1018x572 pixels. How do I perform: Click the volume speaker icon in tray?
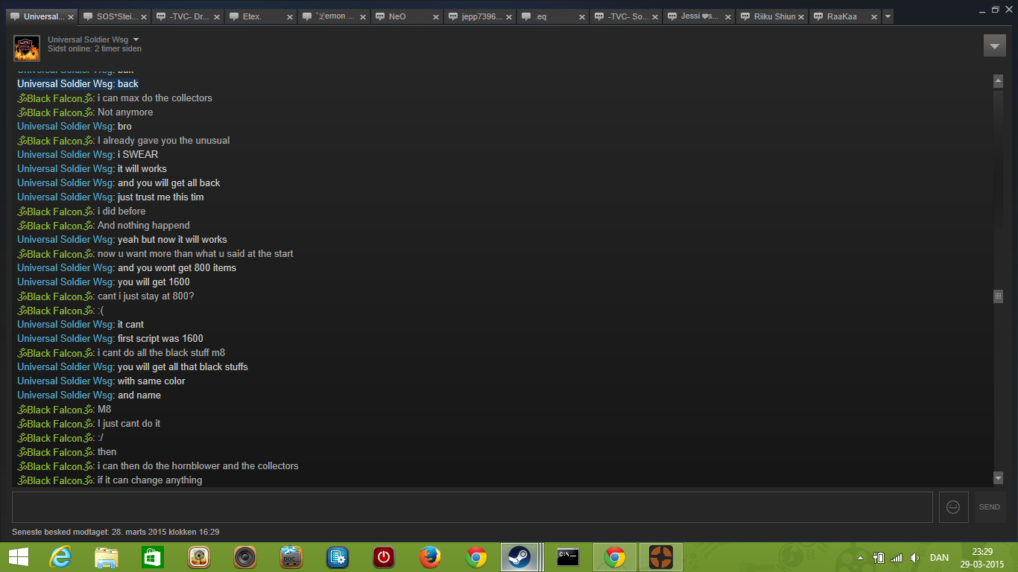coord(914,558)
